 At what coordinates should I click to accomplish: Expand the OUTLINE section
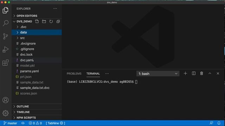click(x=37, y=106)
